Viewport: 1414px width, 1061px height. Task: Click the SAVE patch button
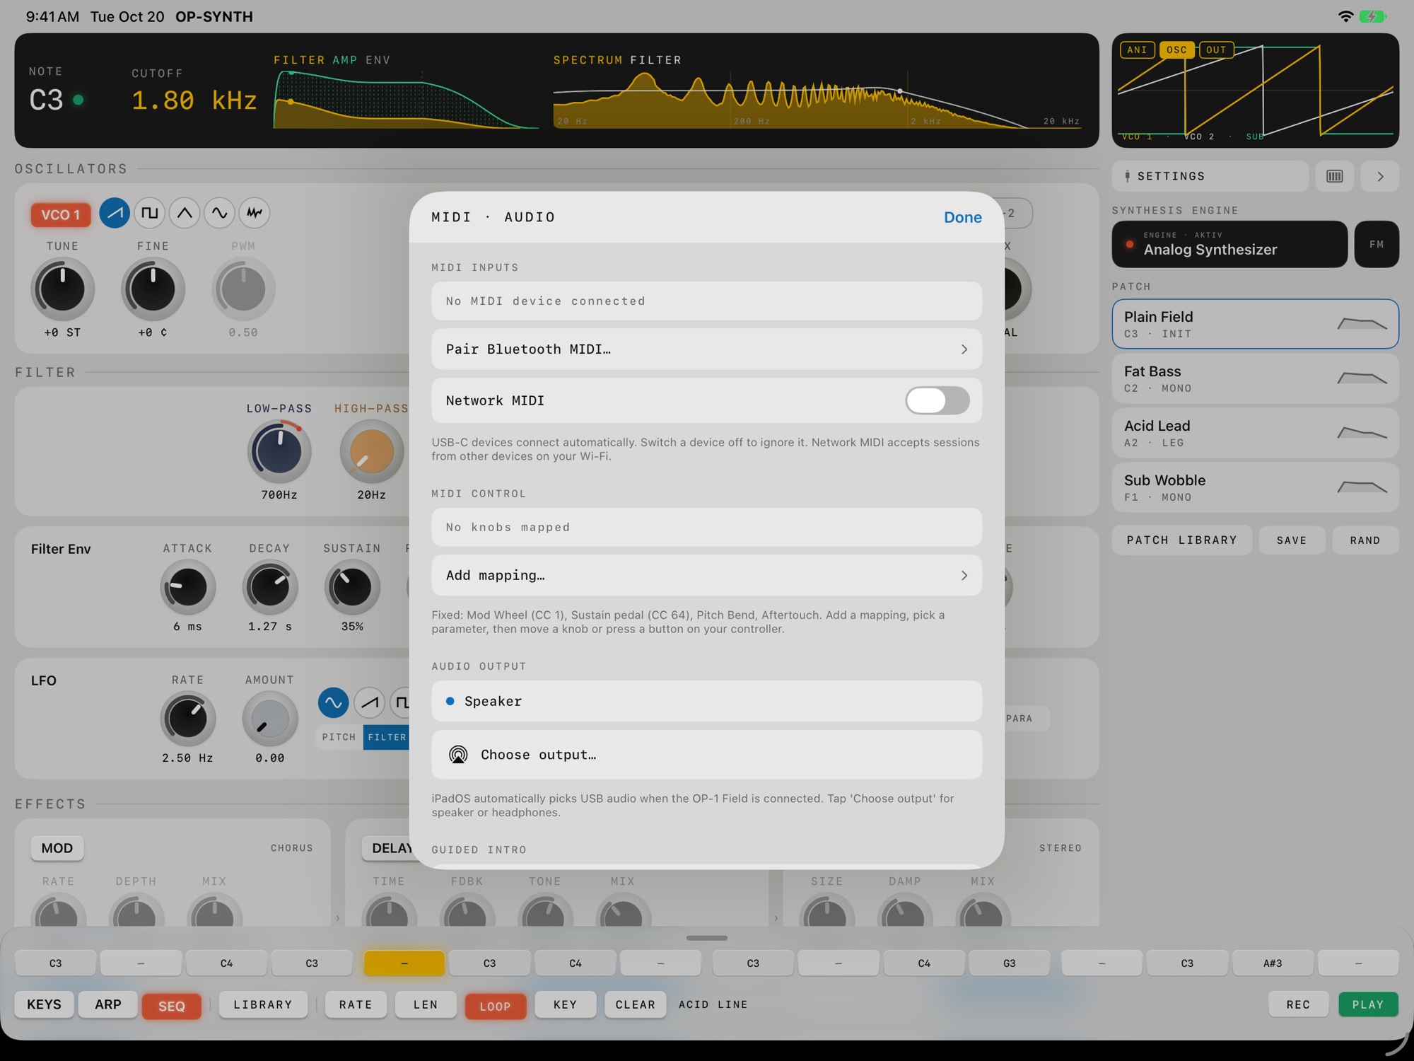pos(1292,540)
